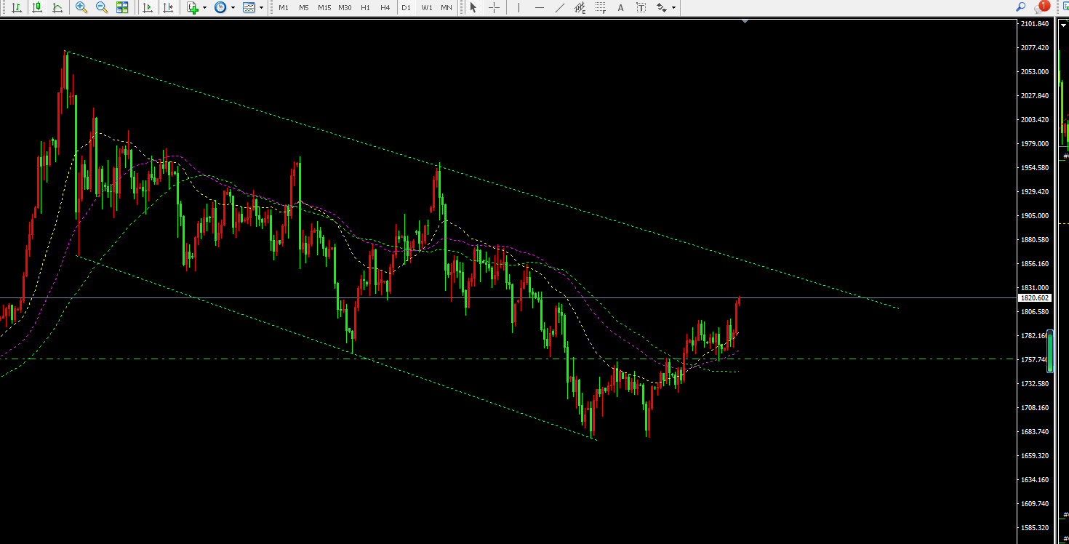Open the chart templates button
The width and height of the screenshot is (1069, 544).
tap(249, 7)
